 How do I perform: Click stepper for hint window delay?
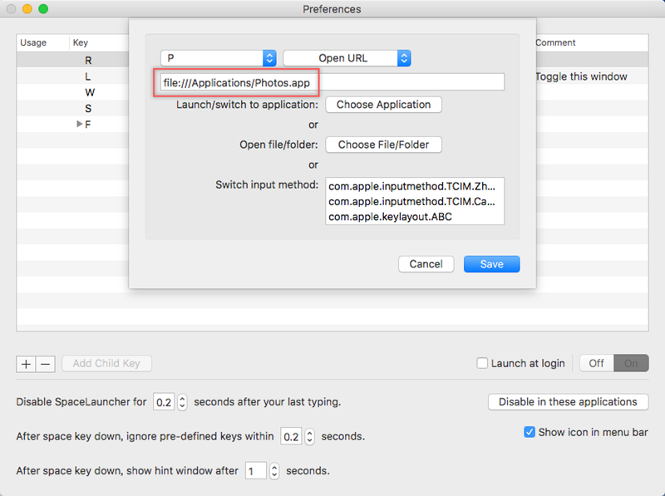(x=274, y=471)
